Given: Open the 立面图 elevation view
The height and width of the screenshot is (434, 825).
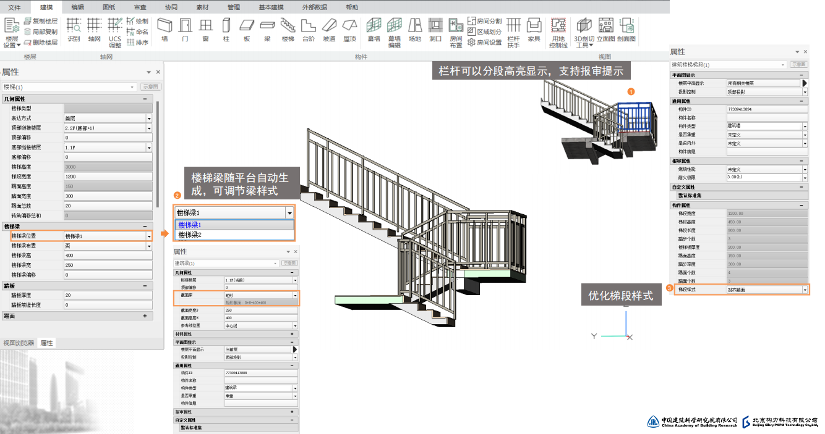Looking at the screenshot, I should tap(605, 28).
